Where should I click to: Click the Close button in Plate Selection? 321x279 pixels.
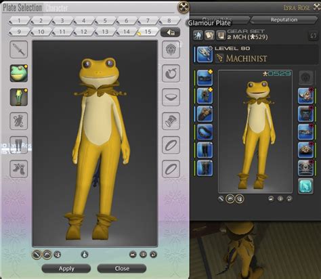(122, 268)
